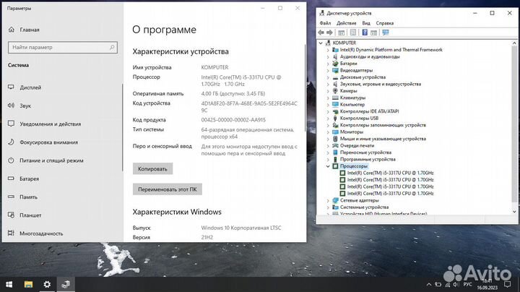Expand Мониторы node
The width and height of the screenshot is (520, 292).
(x=328, y=132)
